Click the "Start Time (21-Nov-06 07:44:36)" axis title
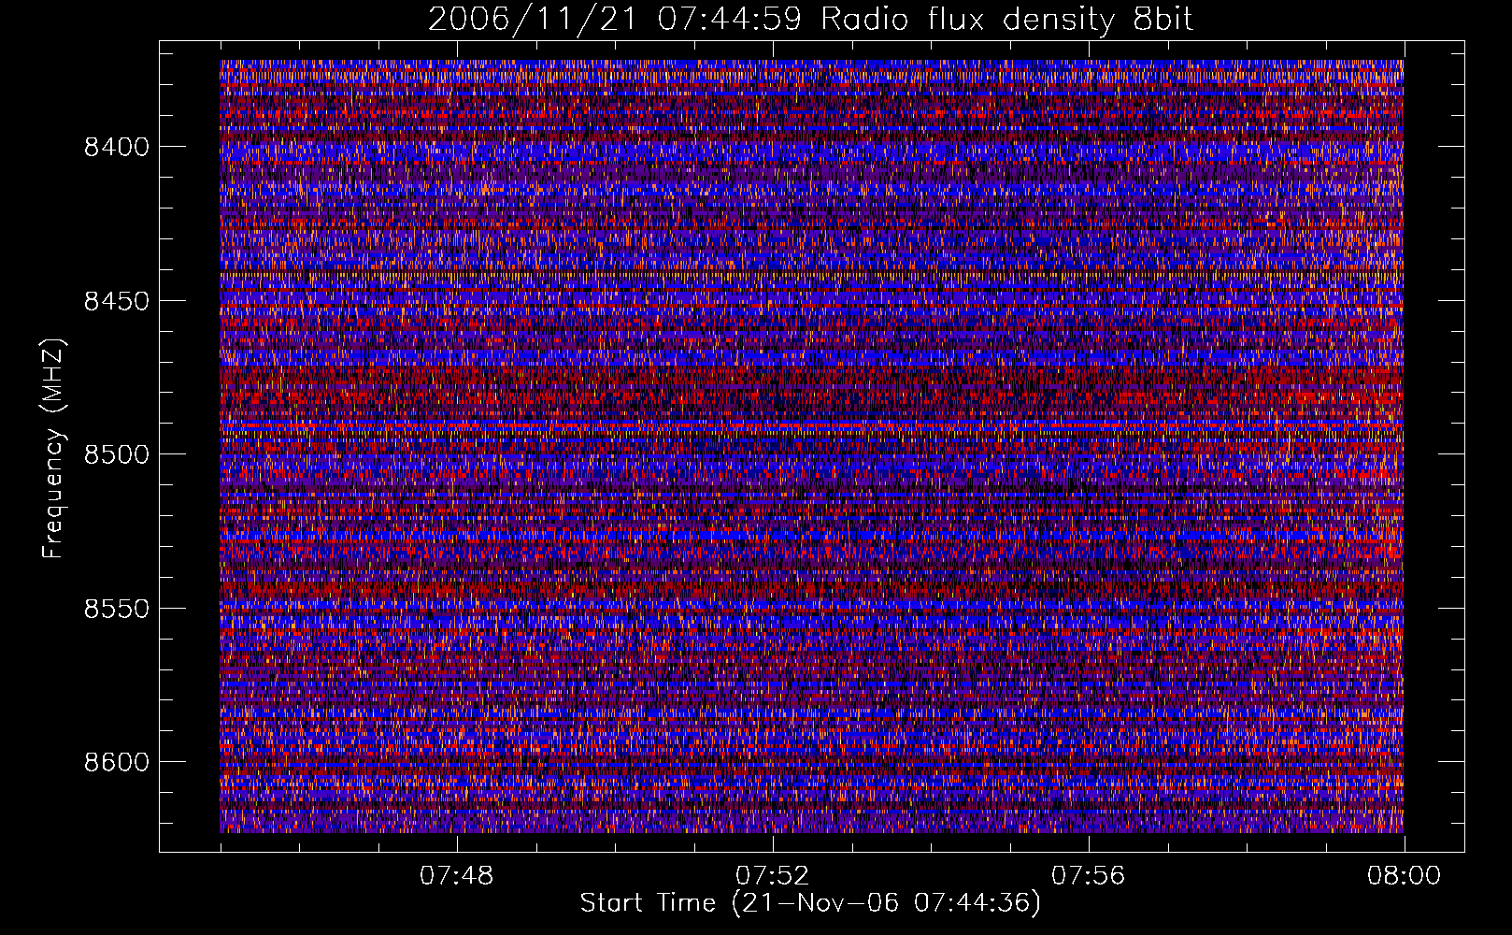 pos(810,903)
